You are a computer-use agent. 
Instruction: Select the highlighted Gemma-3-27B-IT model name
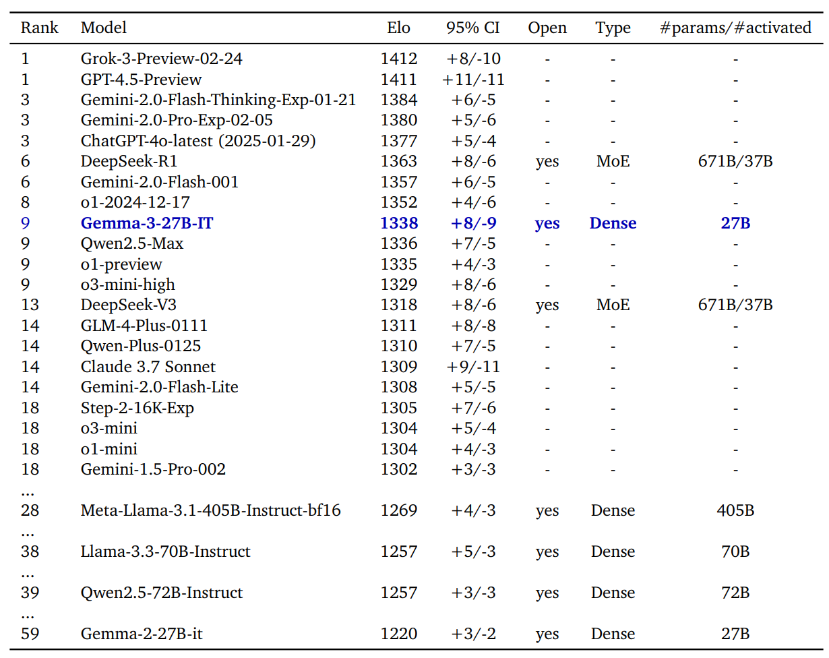click(x=147, y=223)
